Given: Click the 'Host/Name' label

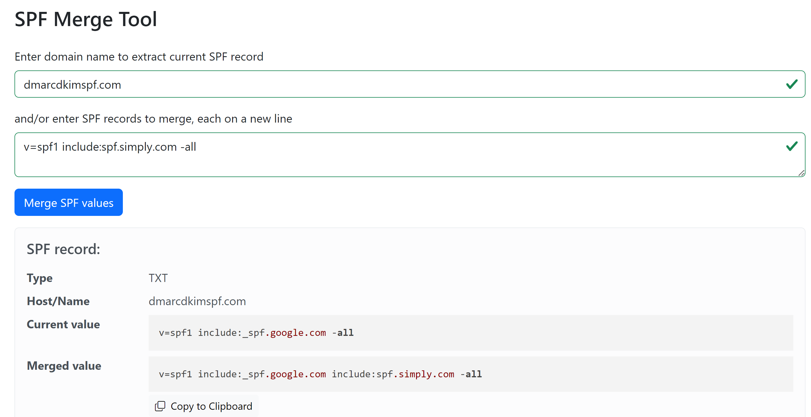Looking at the screenshot, I should click(x=58, y=301).
